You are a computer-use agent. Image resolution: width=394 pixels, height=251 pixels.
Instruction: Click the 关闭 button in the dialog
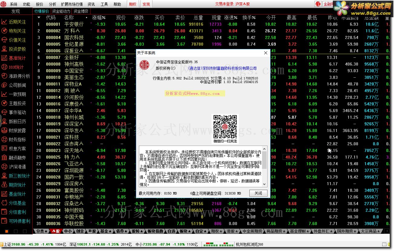pos(258,193)
